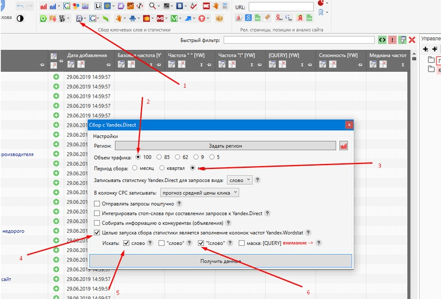Enable Собирать информацию о конкурентах checkbox
The height and width of the screenshot is (299, 441).
coord(97,223)
